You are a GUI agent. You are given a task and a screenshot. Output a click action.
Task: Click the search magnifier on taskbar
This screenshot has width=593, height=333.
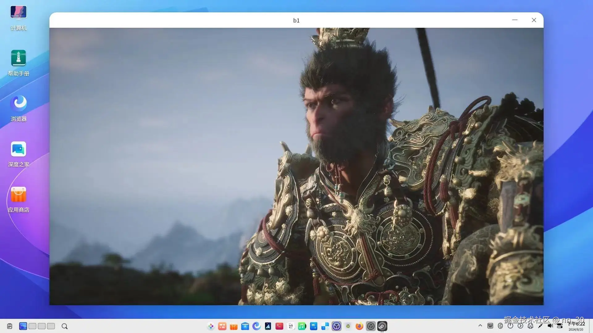point(65,326)
